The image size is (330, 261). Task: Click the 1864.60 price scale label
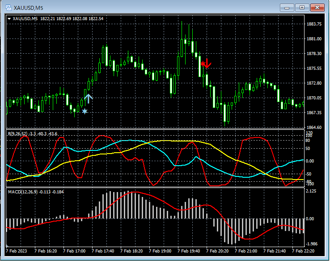(314, 127)
